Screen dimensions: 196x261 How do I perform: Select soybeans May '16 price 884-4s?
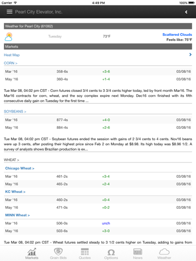(62, 128)
